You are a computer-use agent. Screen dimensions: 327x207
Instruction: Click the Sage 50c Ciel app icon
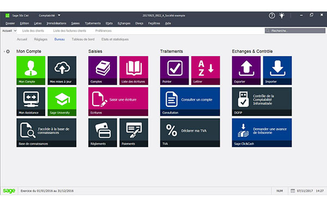(x=7, y=15)
